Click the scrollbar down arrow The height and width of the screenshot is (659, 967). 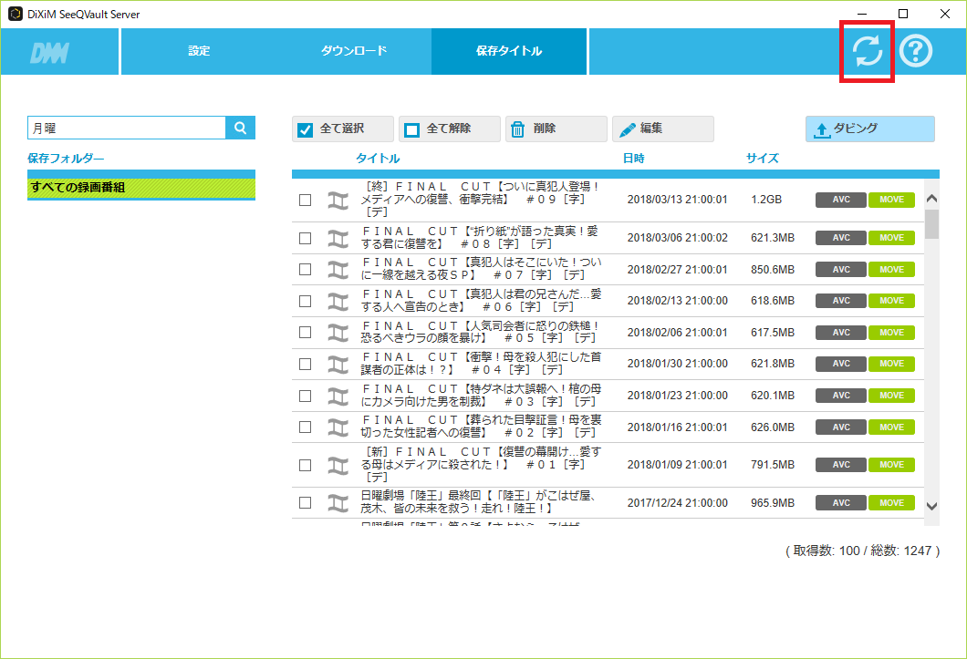tap(931, 508)
